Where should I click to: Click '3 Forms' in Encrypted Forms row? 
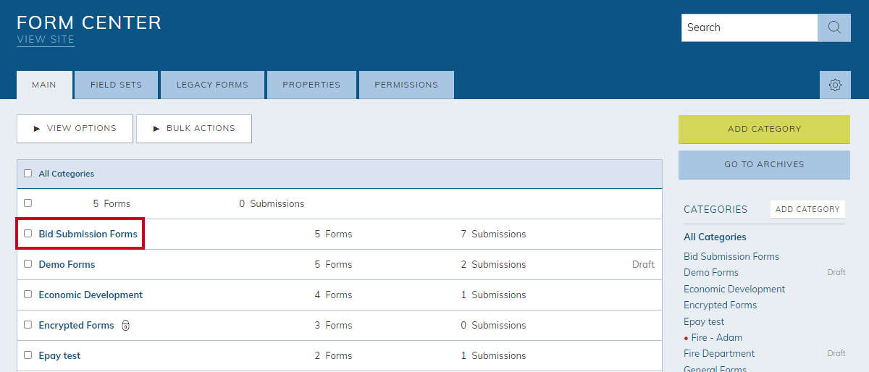pyautogui.click(x=333, y=325)
